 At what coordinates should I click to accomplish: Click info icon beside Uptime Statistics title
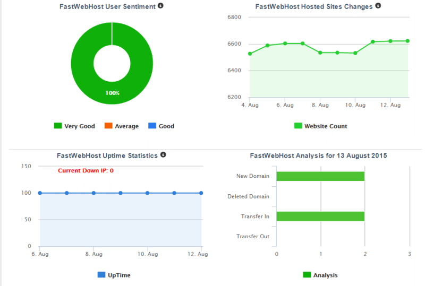click(163, 155)
